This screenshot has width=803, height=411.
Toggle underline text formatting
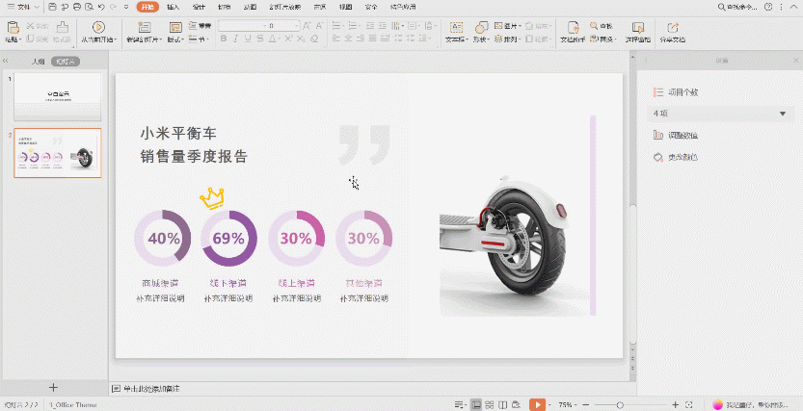tap(249, 39)
